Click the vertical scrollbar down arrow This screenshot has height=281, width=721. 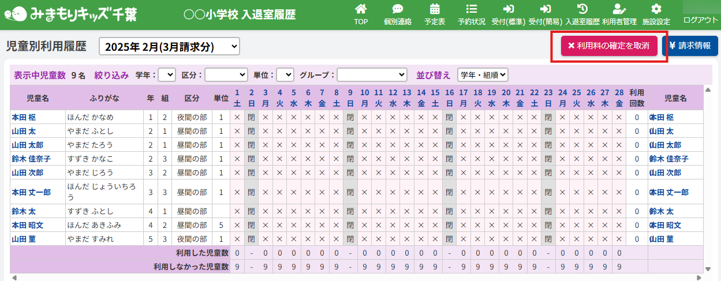(x=709, y=268)
